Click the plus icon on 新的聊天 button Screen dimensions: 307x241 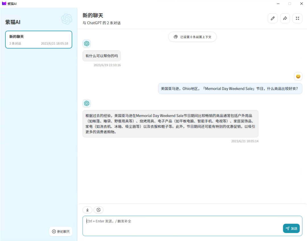coord(53,231)
